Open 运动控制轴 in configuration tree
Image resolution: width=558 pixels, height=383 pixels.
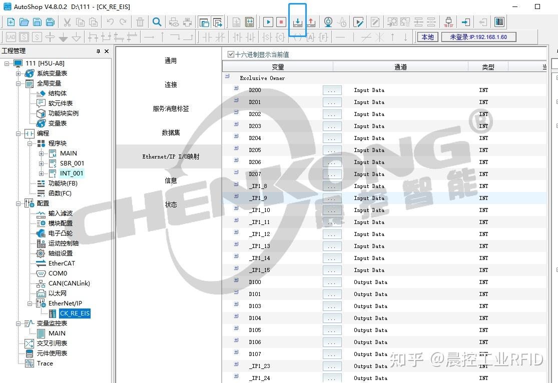64,243
